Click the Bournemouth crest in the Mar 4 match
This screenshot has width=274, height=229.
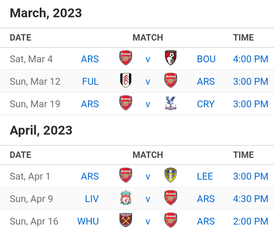click(171, 58)
